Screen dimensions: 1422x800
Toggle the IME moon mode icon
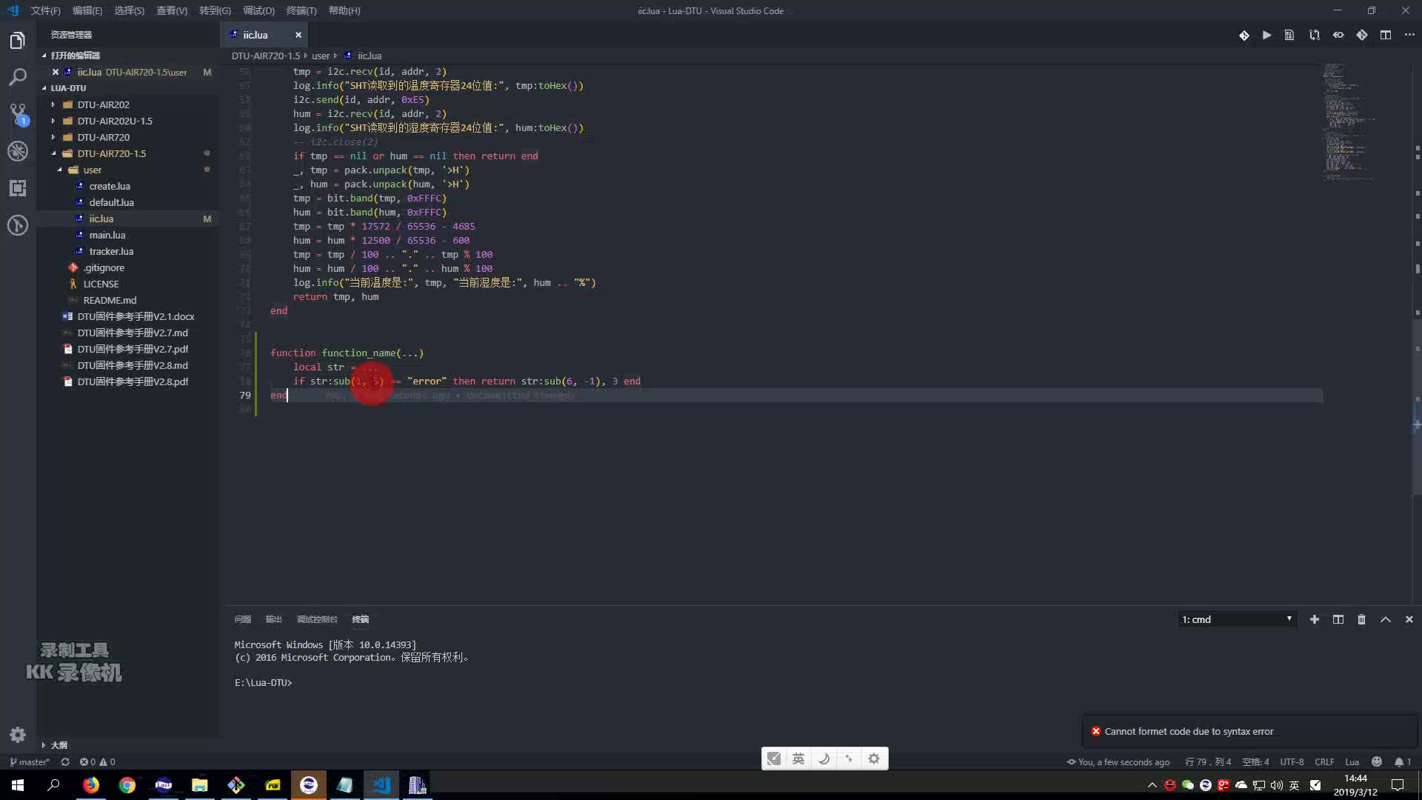(824, 759)
